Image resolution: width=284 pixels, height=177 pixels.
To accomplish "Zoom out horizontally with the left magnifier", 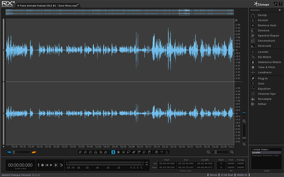I will [x=208, y=152].
